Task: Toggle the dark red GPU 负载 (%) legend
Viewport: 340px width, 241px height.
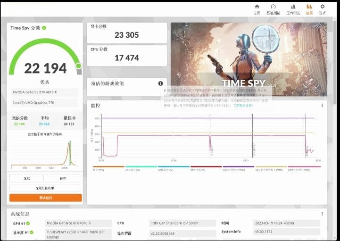Action: (x=206, y=168)
